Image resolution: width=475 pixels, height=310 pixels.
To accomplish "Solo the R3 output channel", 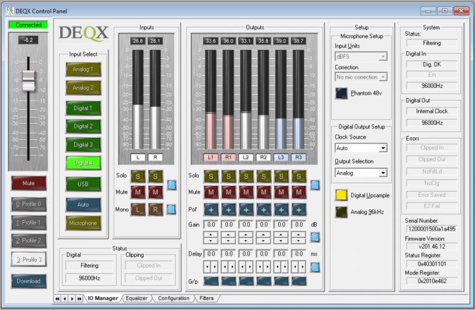I will coord(299,177).
